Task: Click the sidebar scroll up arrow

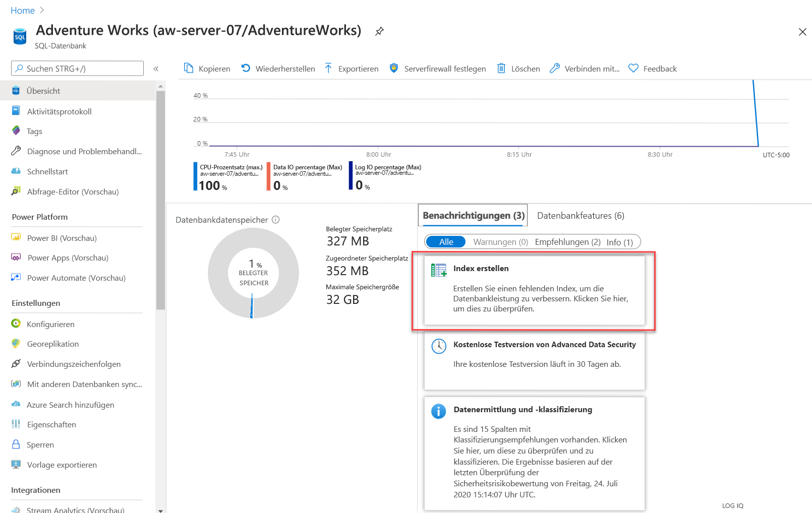Action: tap(160, 86)
